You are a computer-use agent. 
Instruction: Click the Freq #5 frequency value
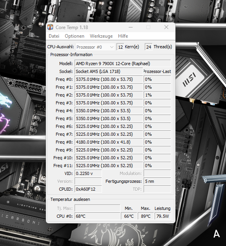coord(109,118)
